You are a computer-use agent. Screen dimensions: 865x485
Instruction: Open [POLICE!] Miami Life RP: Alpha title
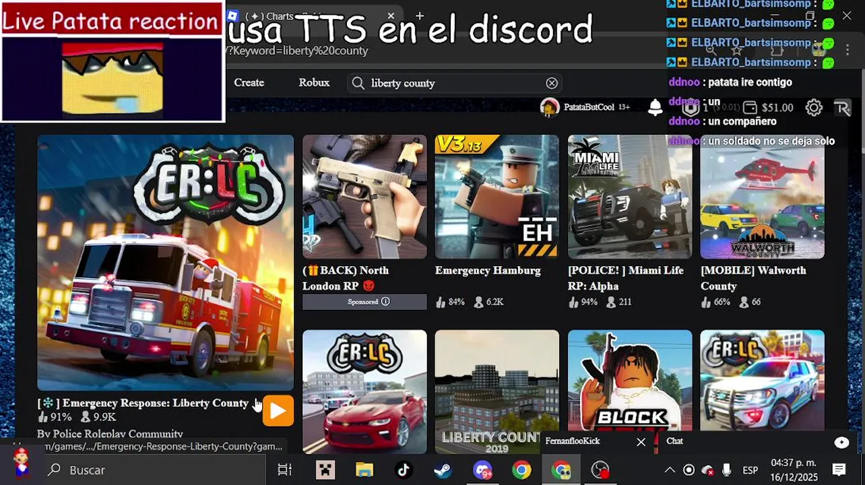click(626, 278)
